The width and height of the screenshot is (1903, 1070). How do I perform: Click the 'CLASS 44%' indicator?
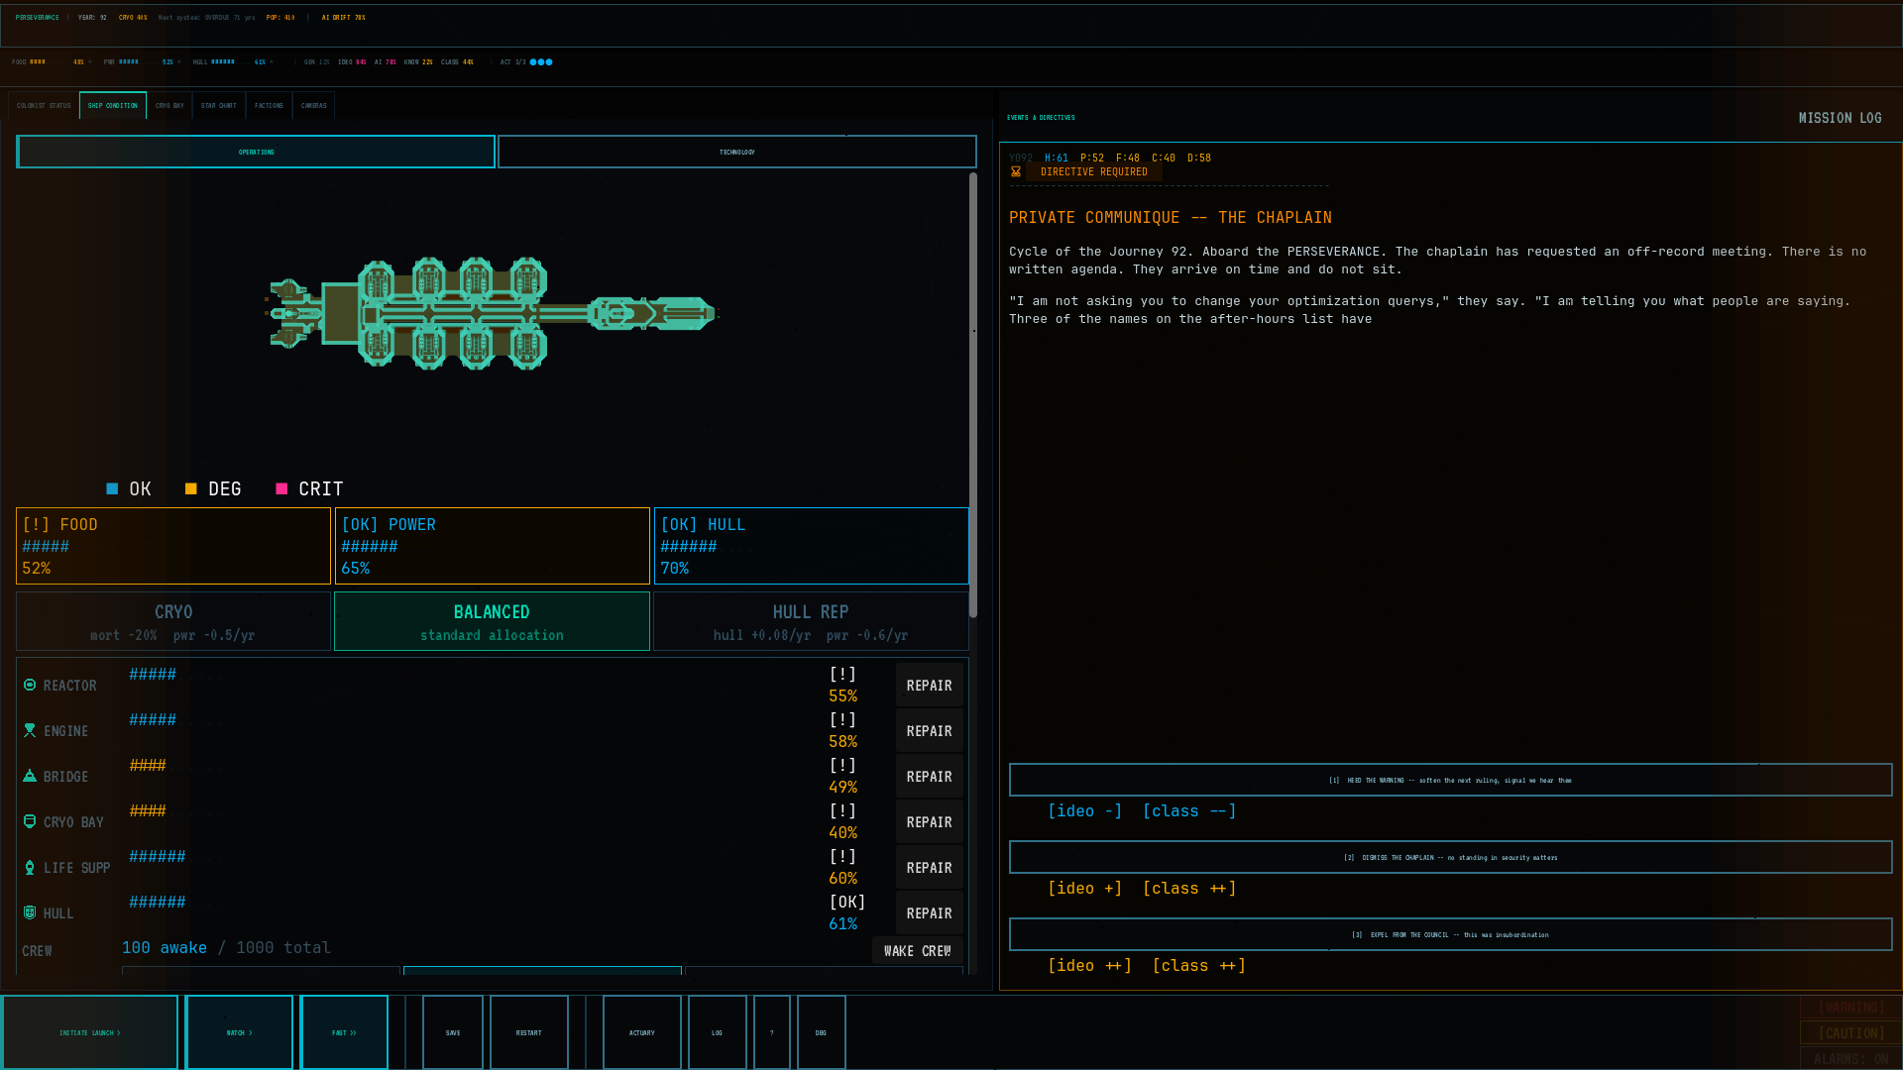click(x=457, y=61)
